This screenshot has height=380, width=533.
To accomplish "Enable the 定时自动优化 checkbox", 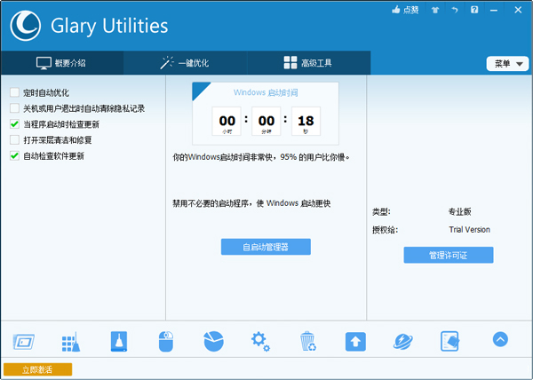I will coord(14,92).
